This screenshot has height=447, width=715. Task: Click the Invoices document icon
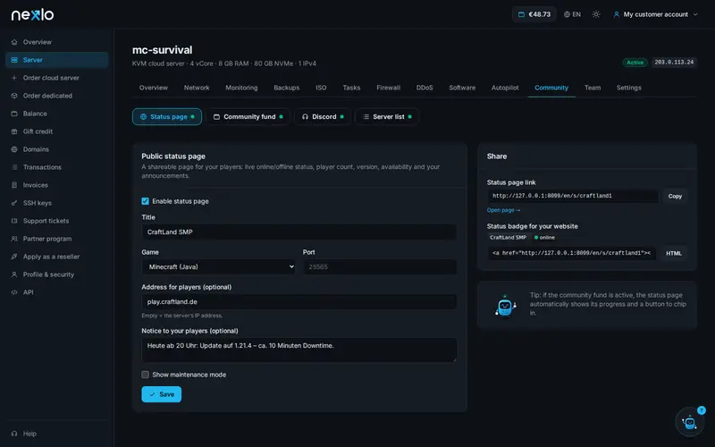coord(14,185)
